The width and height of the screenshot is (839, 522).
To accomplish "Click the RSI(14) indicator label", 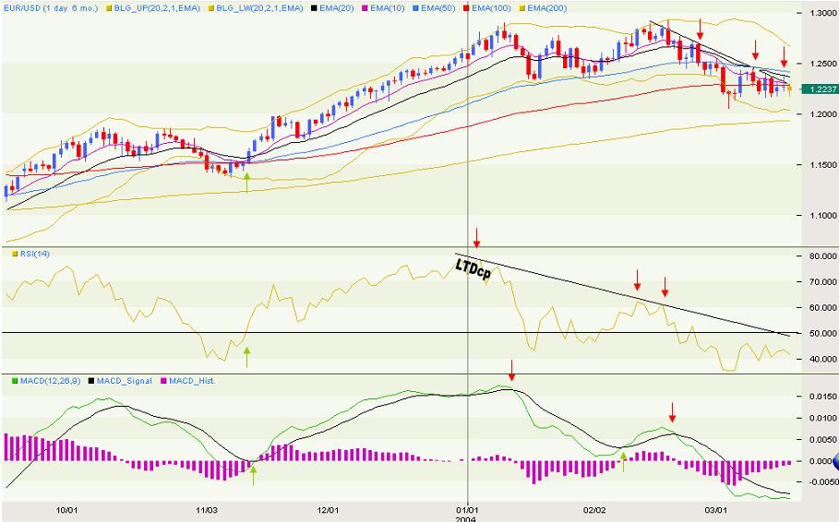I will [35, 254].
